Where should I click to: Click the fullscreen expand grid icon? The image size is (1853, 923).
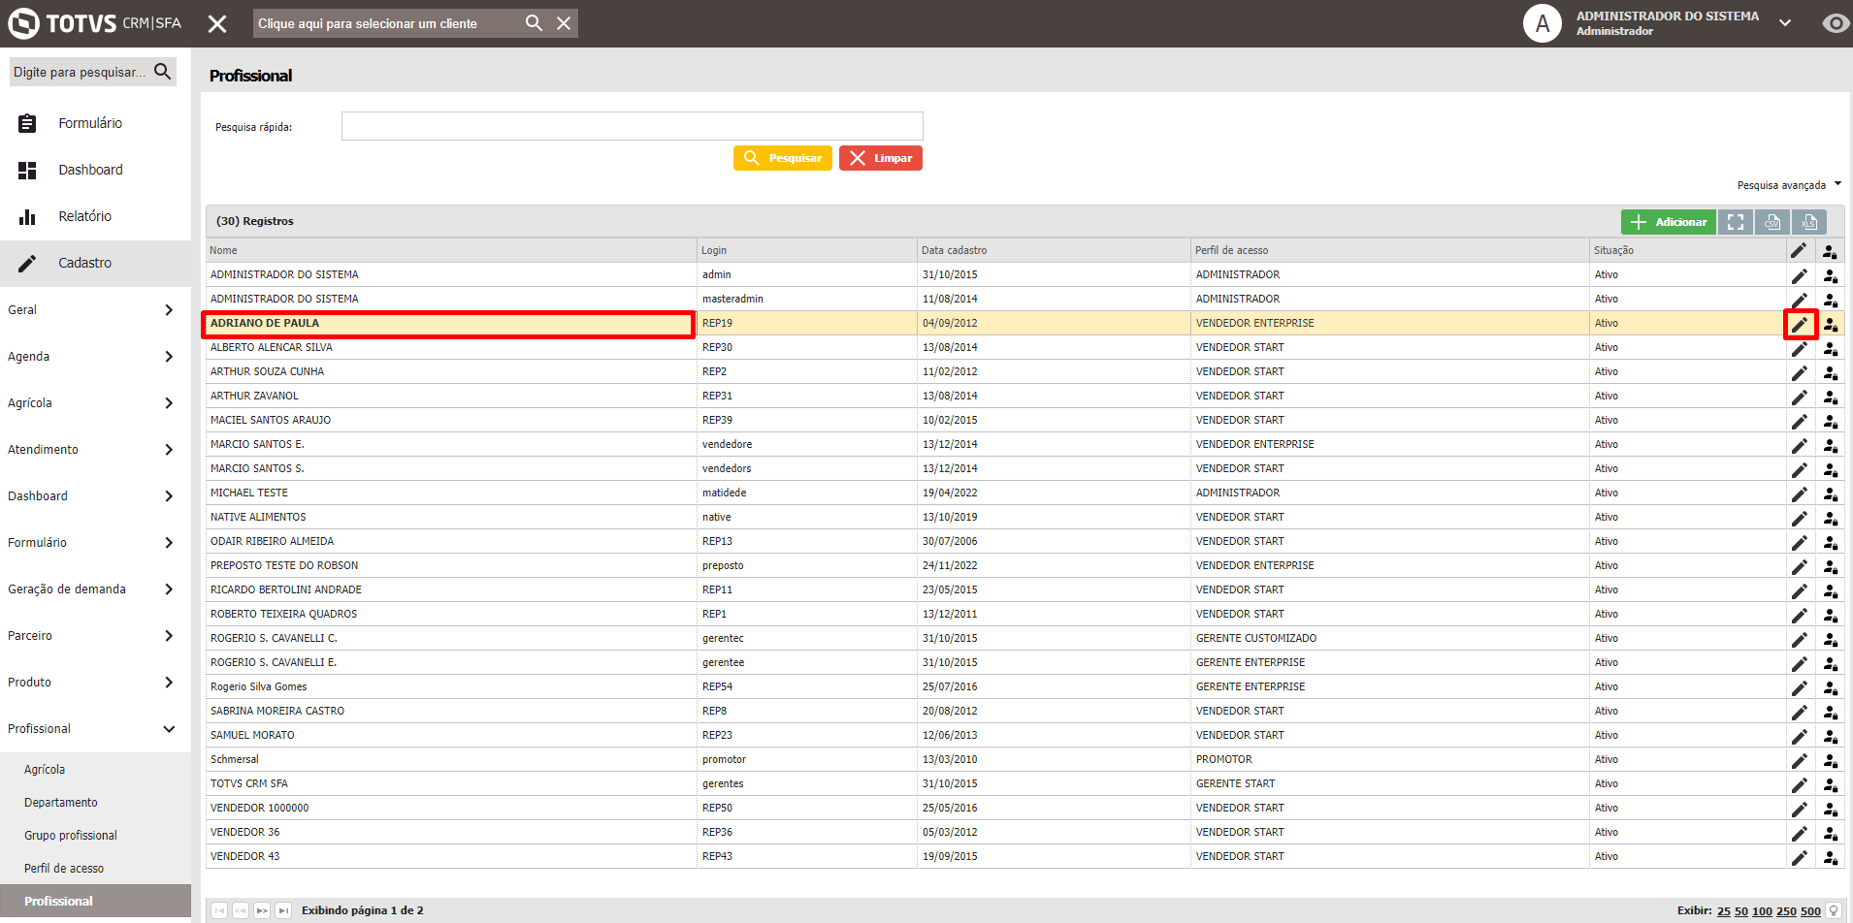click(1736, 222)
